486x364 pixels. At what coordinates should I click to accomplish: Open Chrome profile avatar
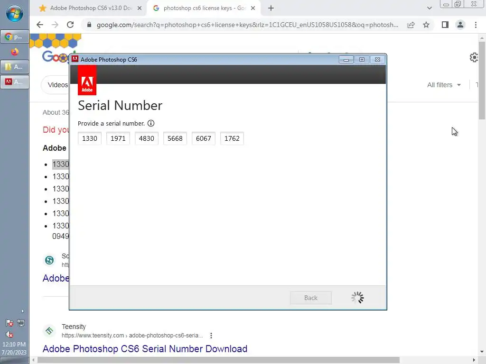pyautogui.click(x=460, y=25)
